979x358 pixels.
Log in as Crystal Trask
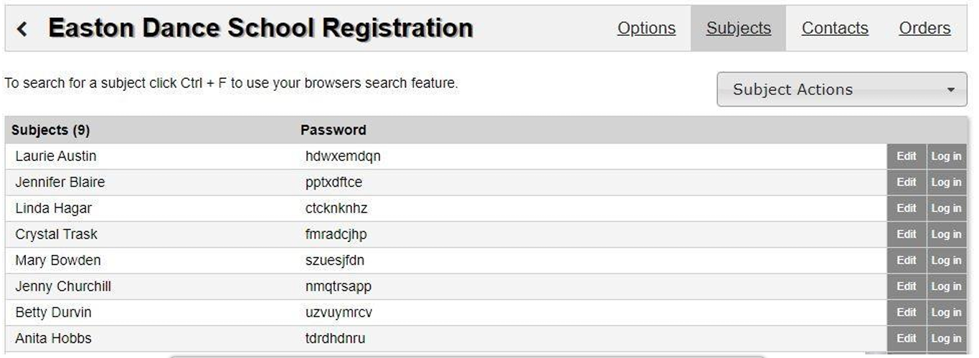click(946, 234)
